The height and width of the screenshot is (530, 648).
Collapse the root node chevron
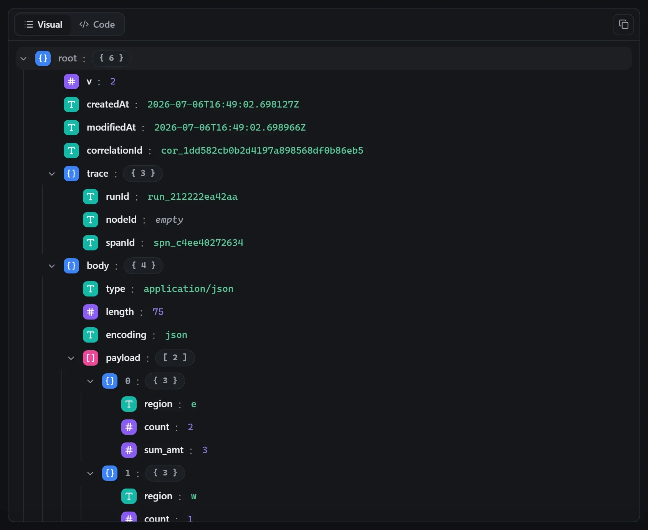23,58
